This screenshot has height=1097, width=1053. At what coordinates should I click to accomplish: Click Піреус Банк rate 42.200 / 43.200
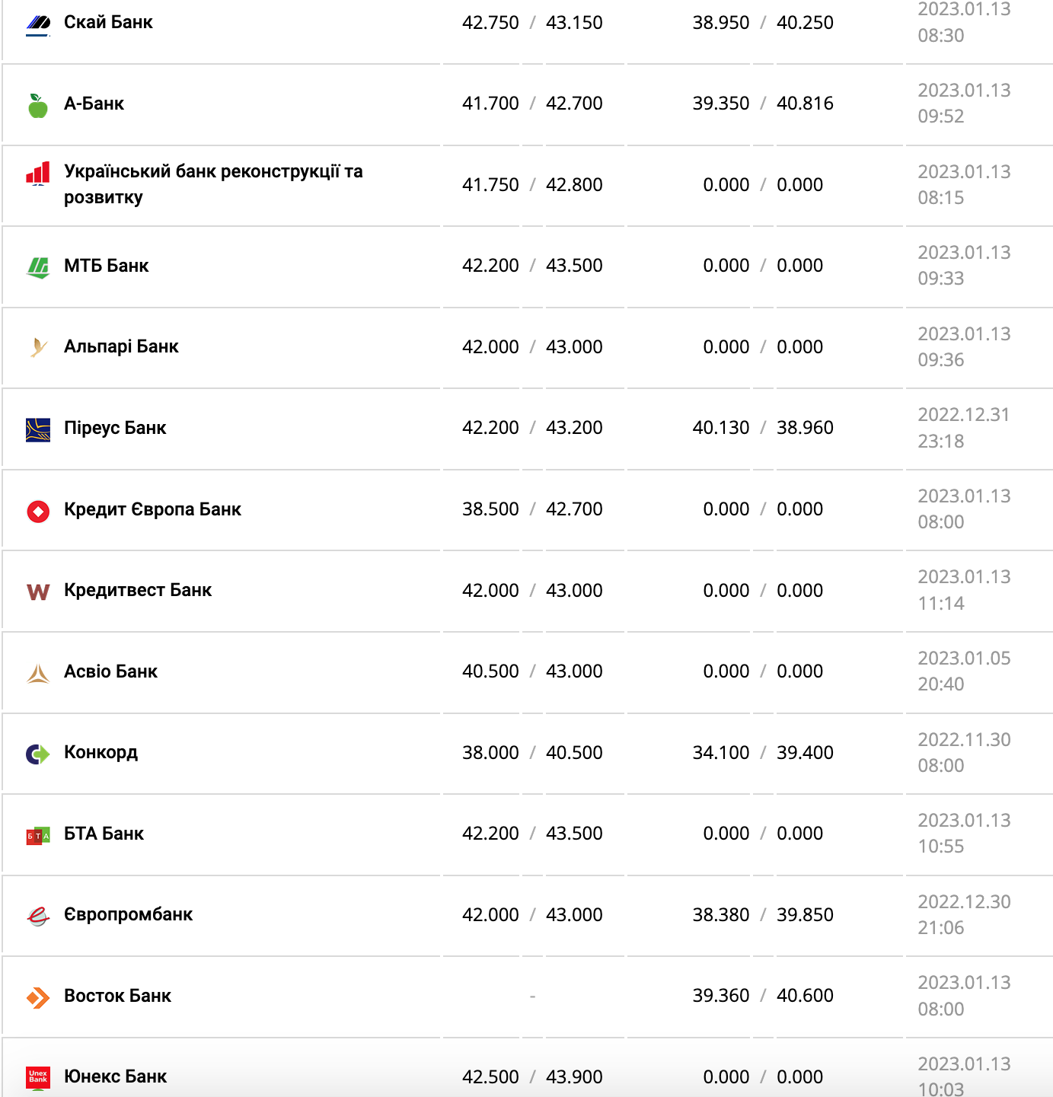tap(532, 428)
